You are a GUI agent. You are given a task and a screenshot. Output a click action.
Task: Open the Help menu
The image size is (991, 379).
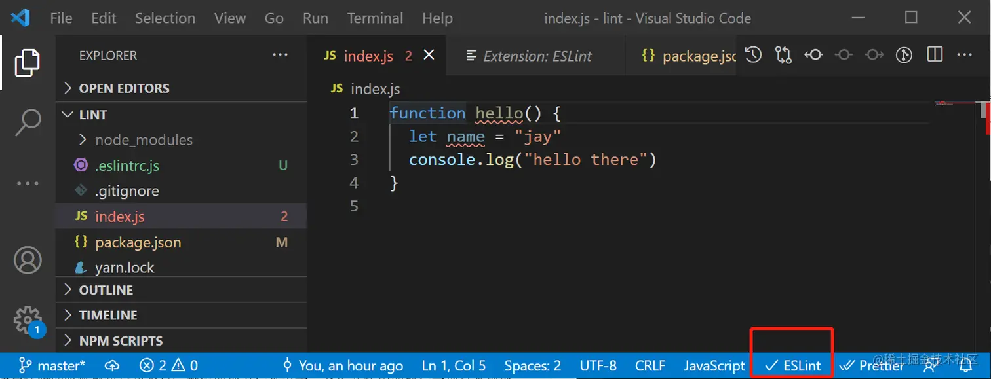tap(437, 18)
